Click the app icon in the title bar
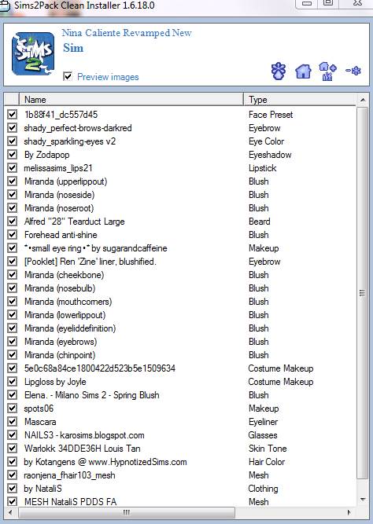The image size is (373, 524). [x=5, y=5]
